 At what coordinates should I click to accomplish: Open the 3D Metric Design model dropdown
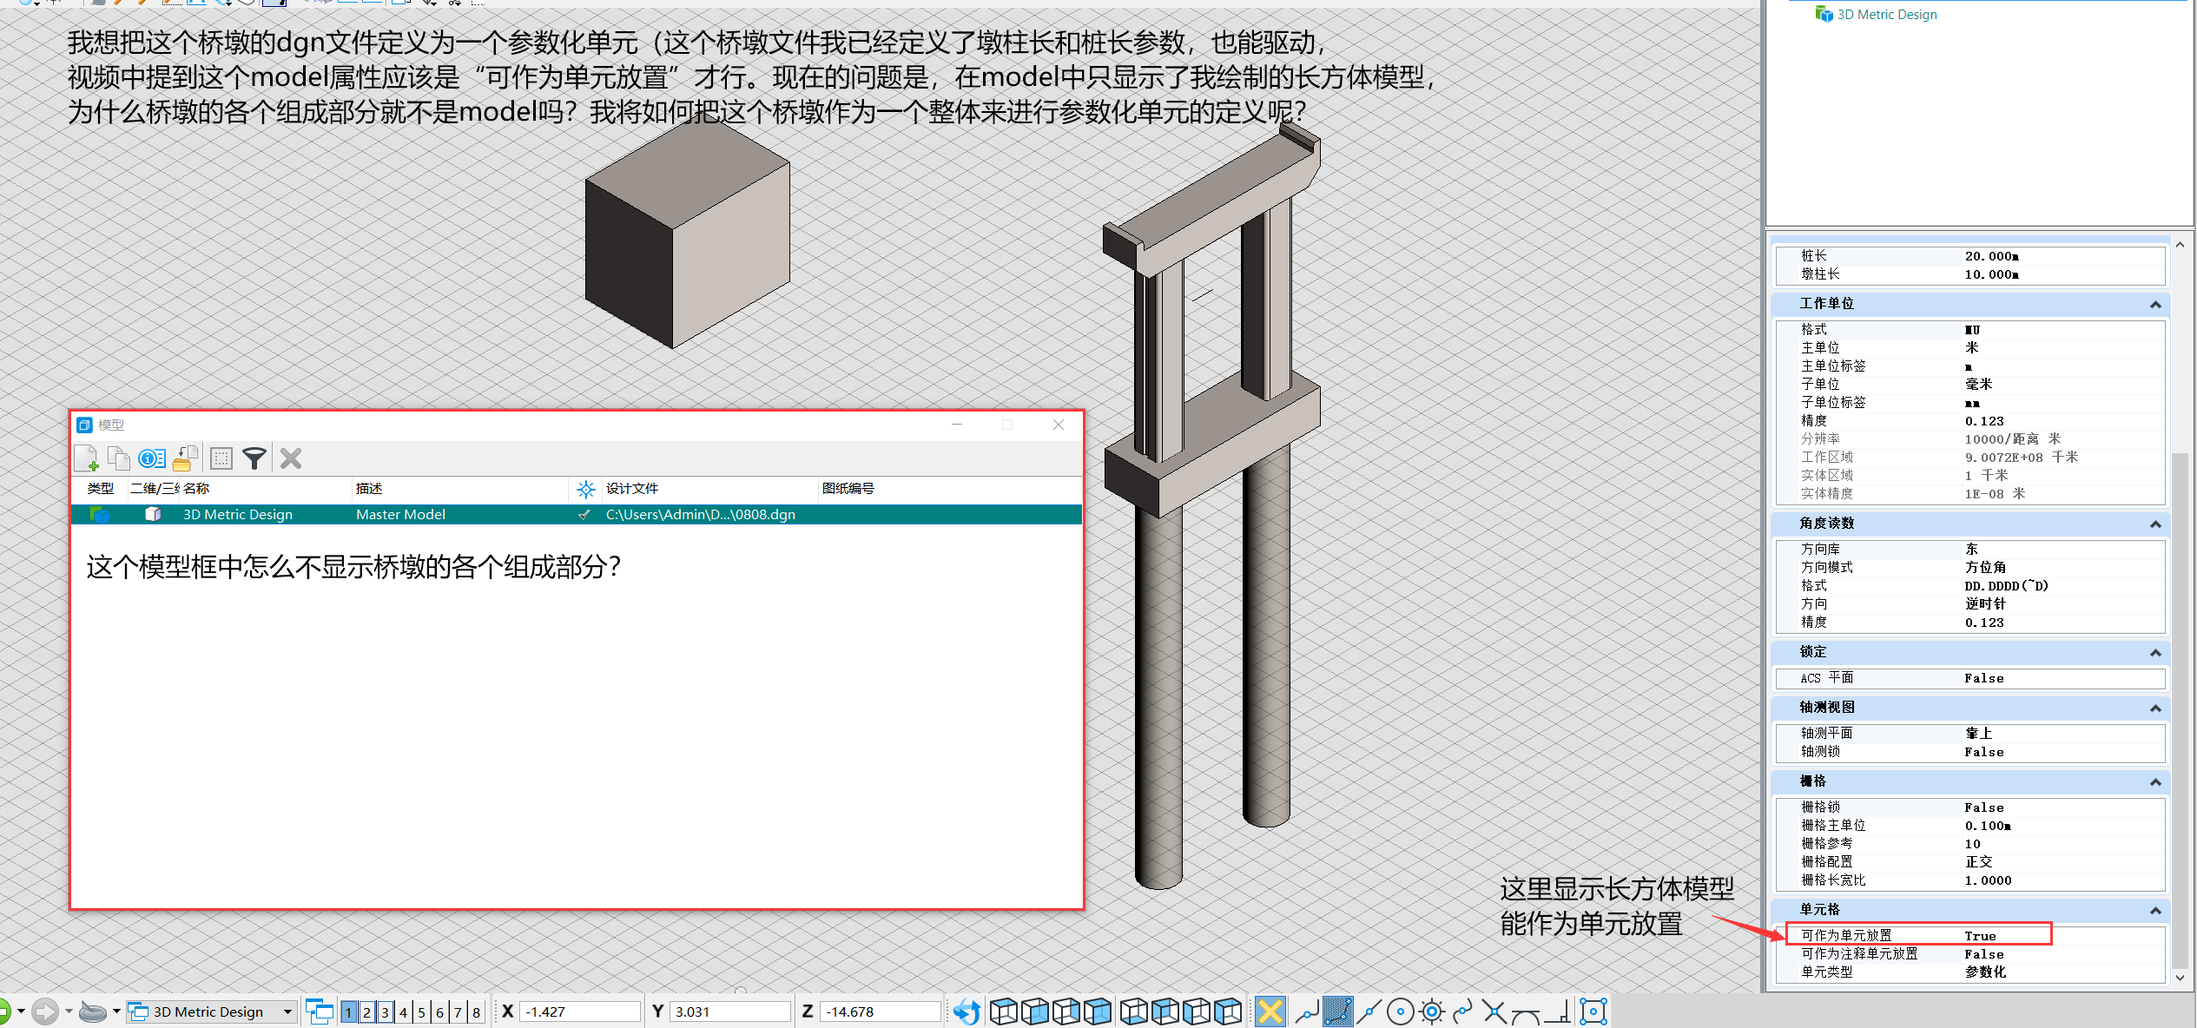287,1012
